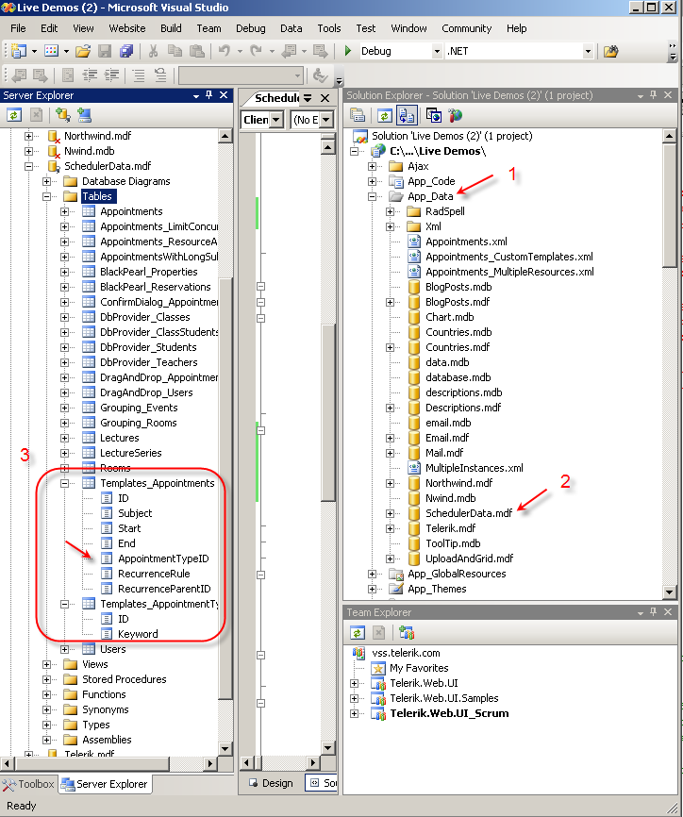The height and width of the screenshot is (817, 683).
Task: Click Connect to Database icon in Server Explorer
Action: pos(62,115)
